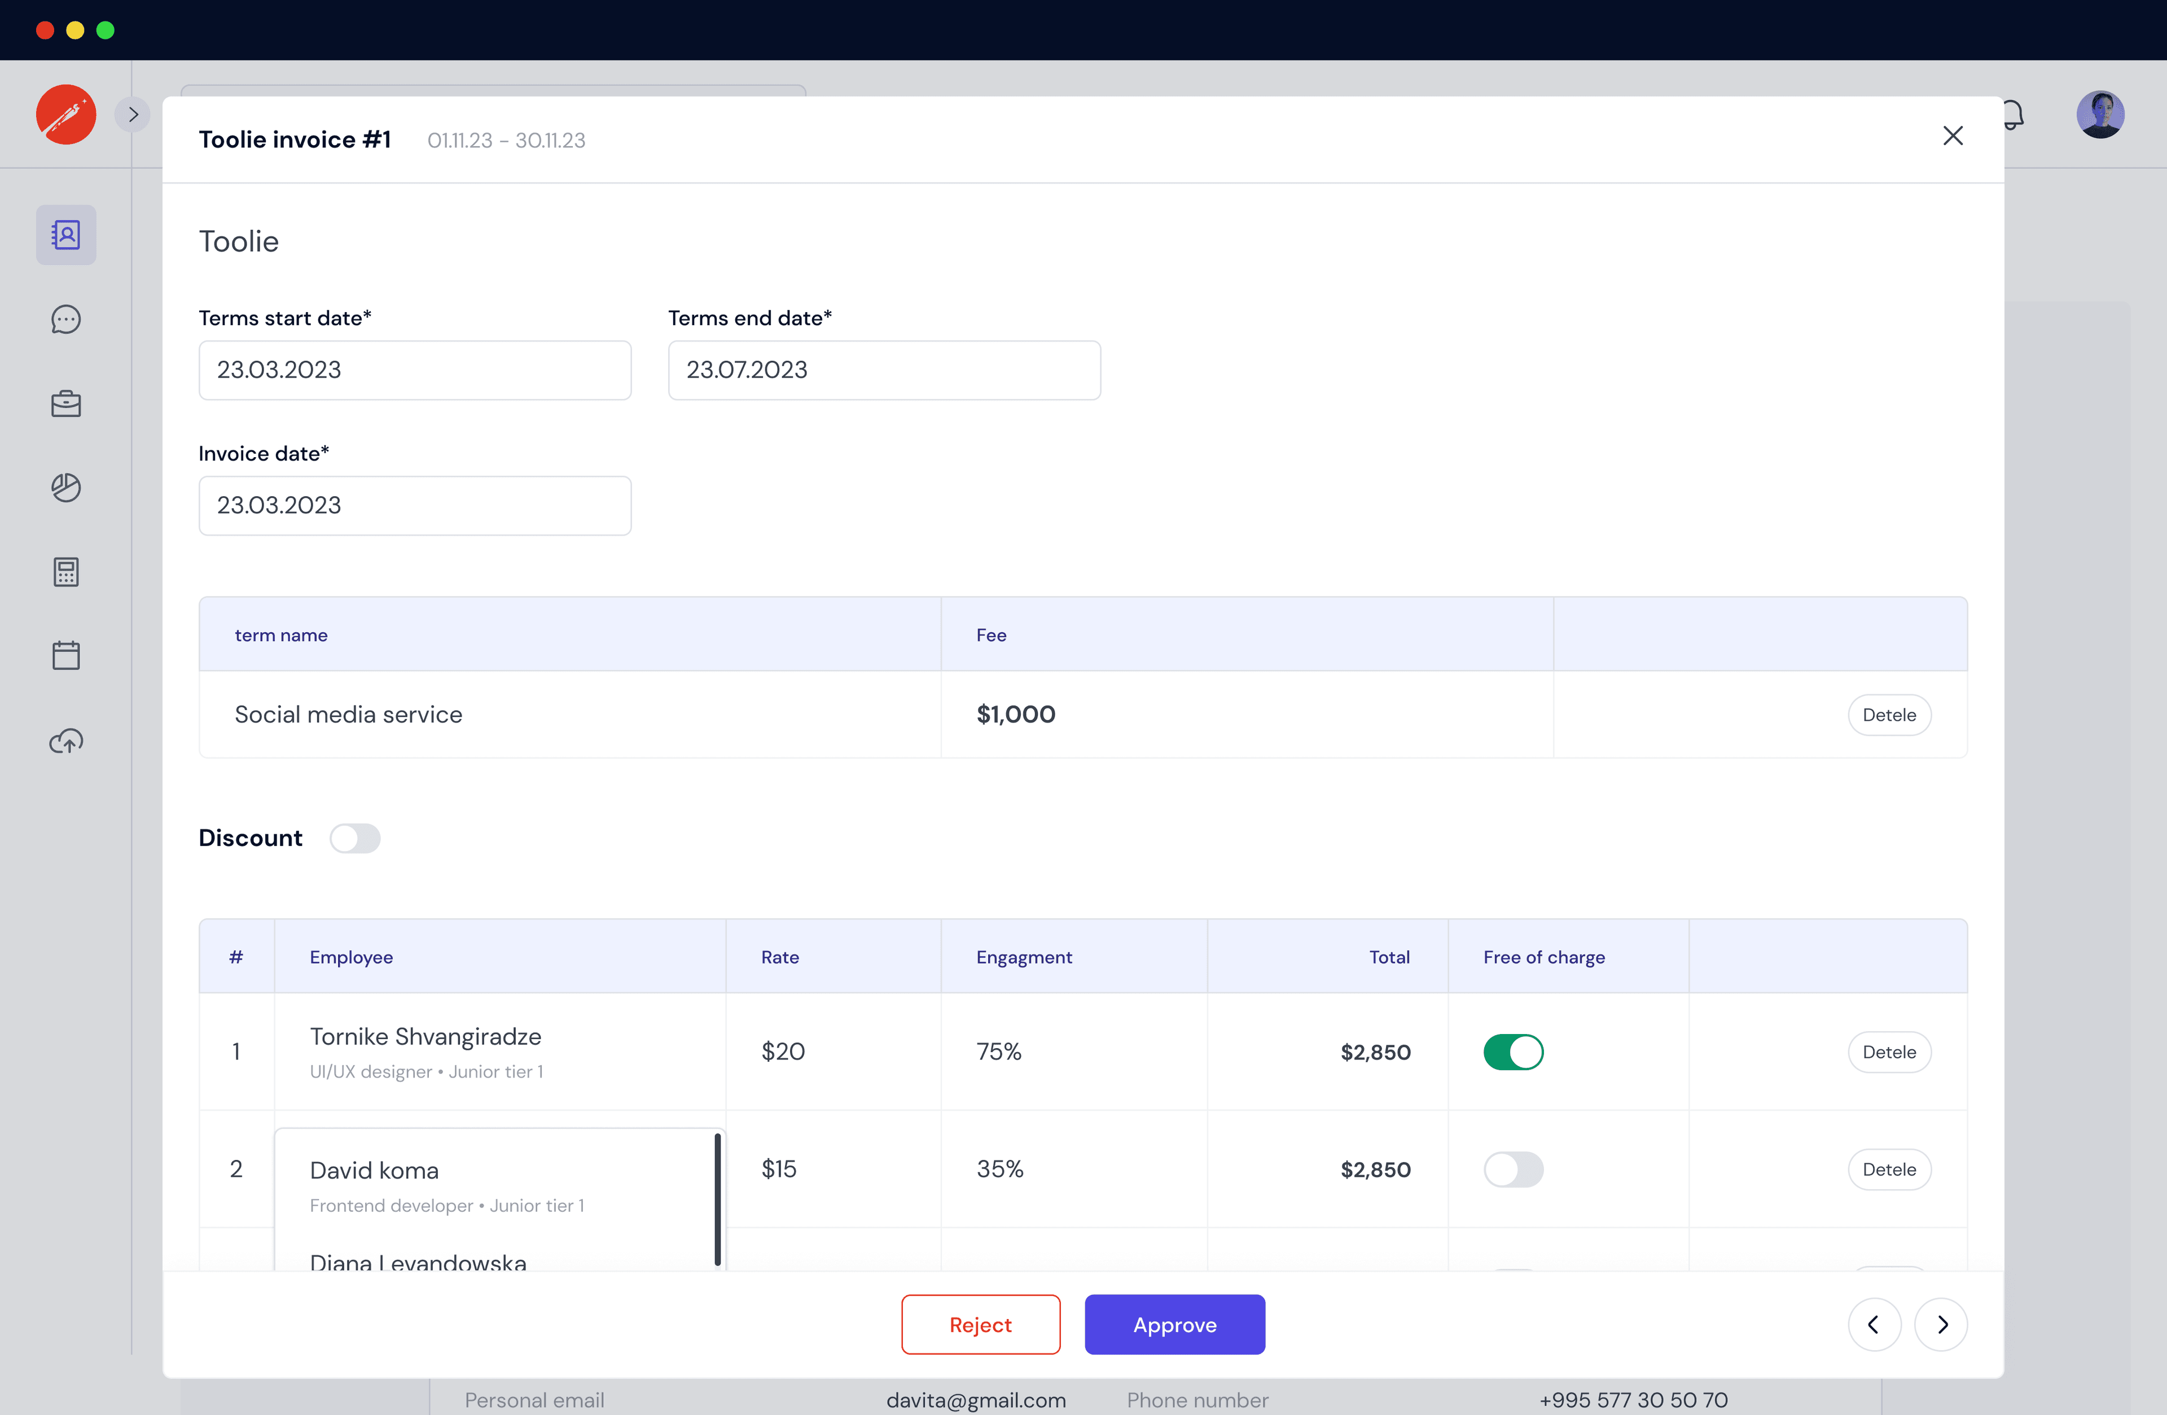Screen dimensions: 2167x1415
Task: Open the calculator payroll section
Action: [x=65, y=572]
